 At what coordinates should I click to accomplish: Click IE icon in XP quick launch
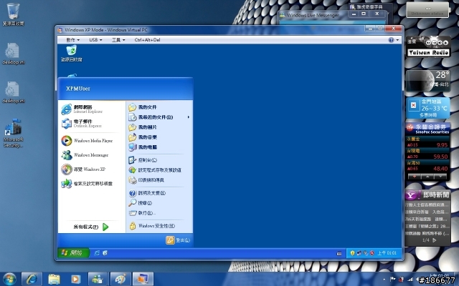point(97,253)
